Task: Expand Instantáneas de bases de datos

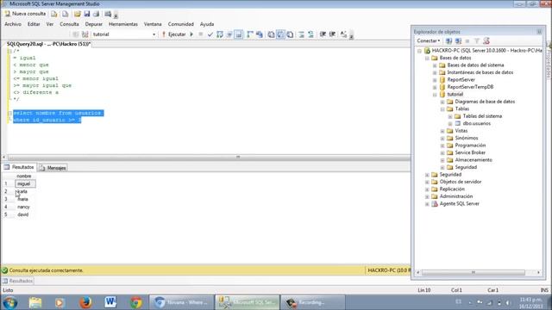Action: (x=435, y=72)
